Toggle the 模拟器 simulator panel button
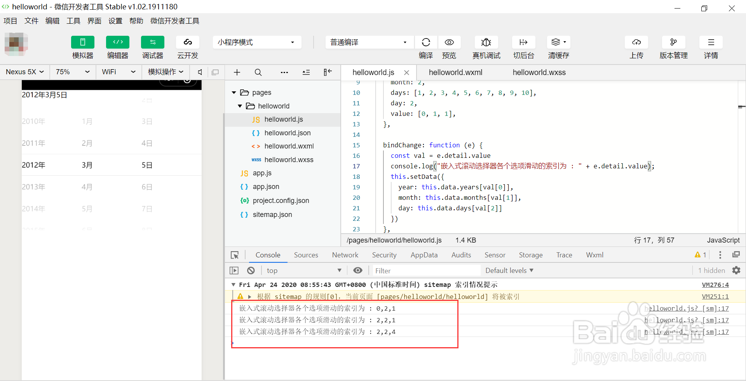 (82, 42)
